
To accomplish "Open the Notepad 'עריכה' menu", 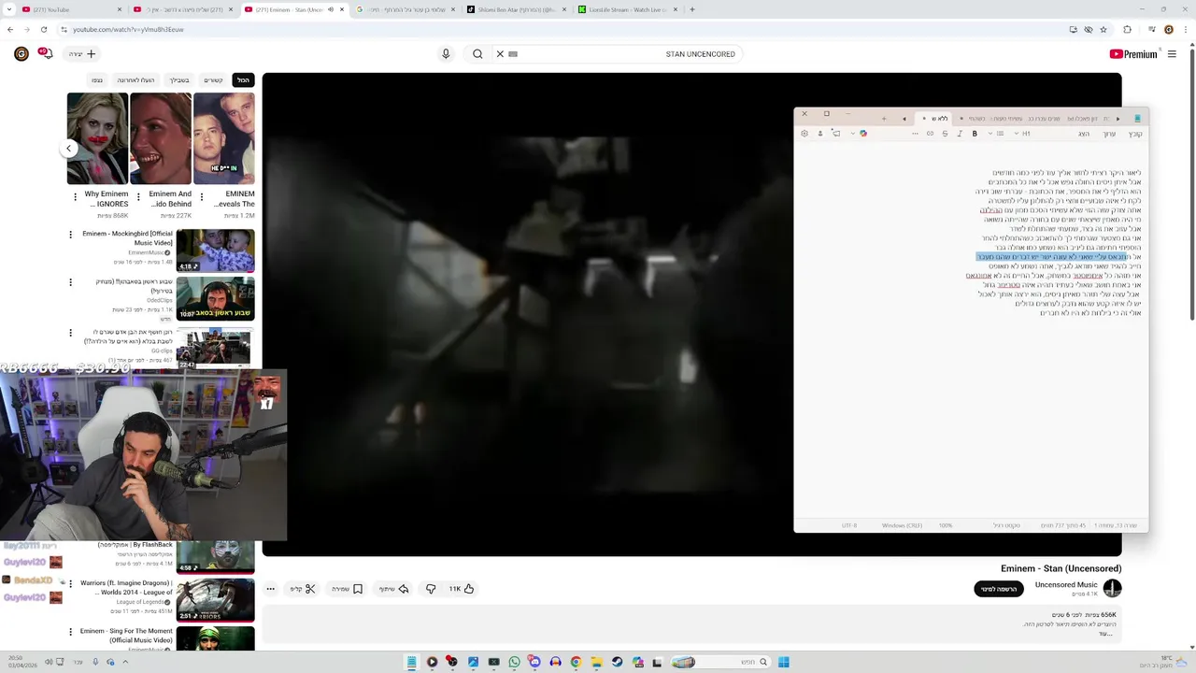I will pyautogui.click(x=1109, y=134).
